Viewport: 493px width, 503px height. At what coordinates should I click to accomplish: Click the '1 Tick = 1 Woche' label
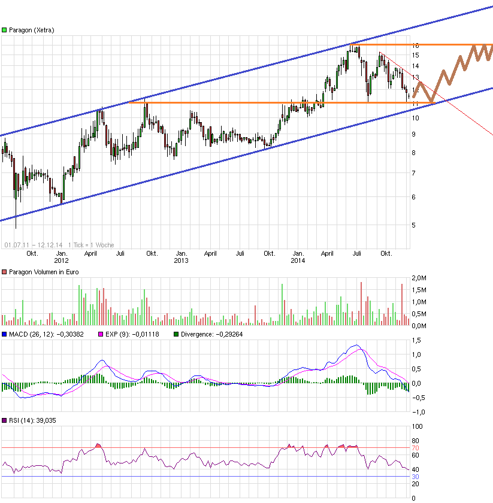[x=91, y=245]
